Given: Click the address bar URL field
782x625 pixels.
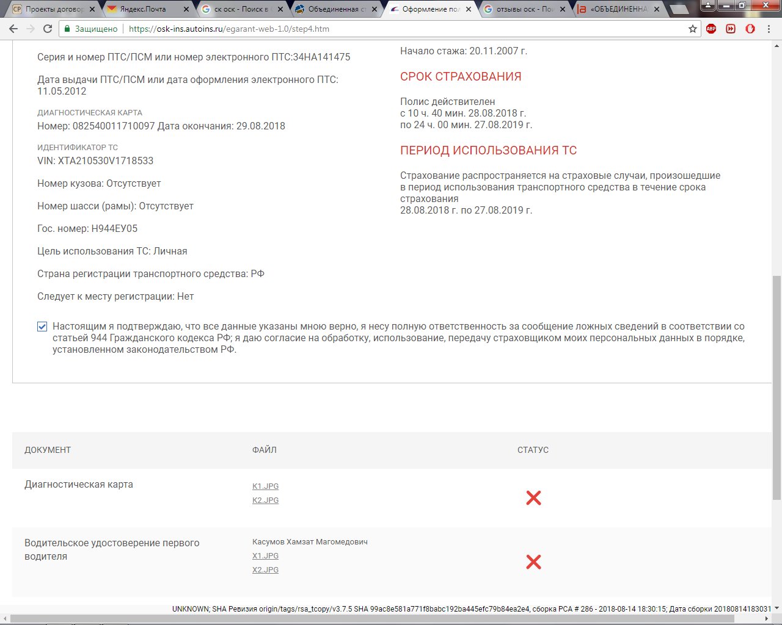Looking at the screenshot, I should click(x=367, y=29).
